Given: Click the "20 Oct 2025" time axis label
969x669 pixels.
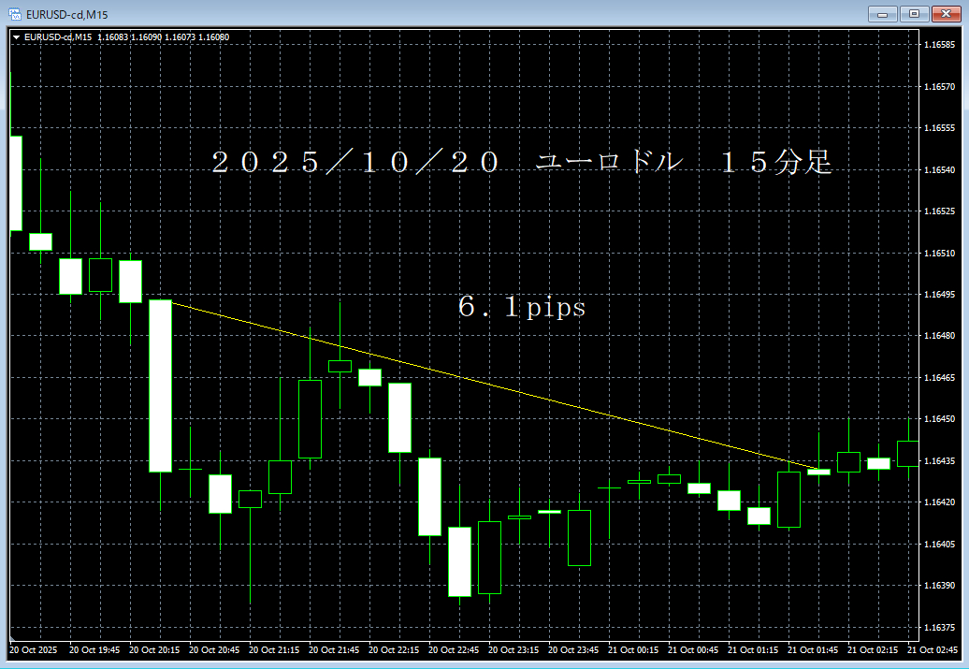Looking at the screenshot, I should click(34, 649).
